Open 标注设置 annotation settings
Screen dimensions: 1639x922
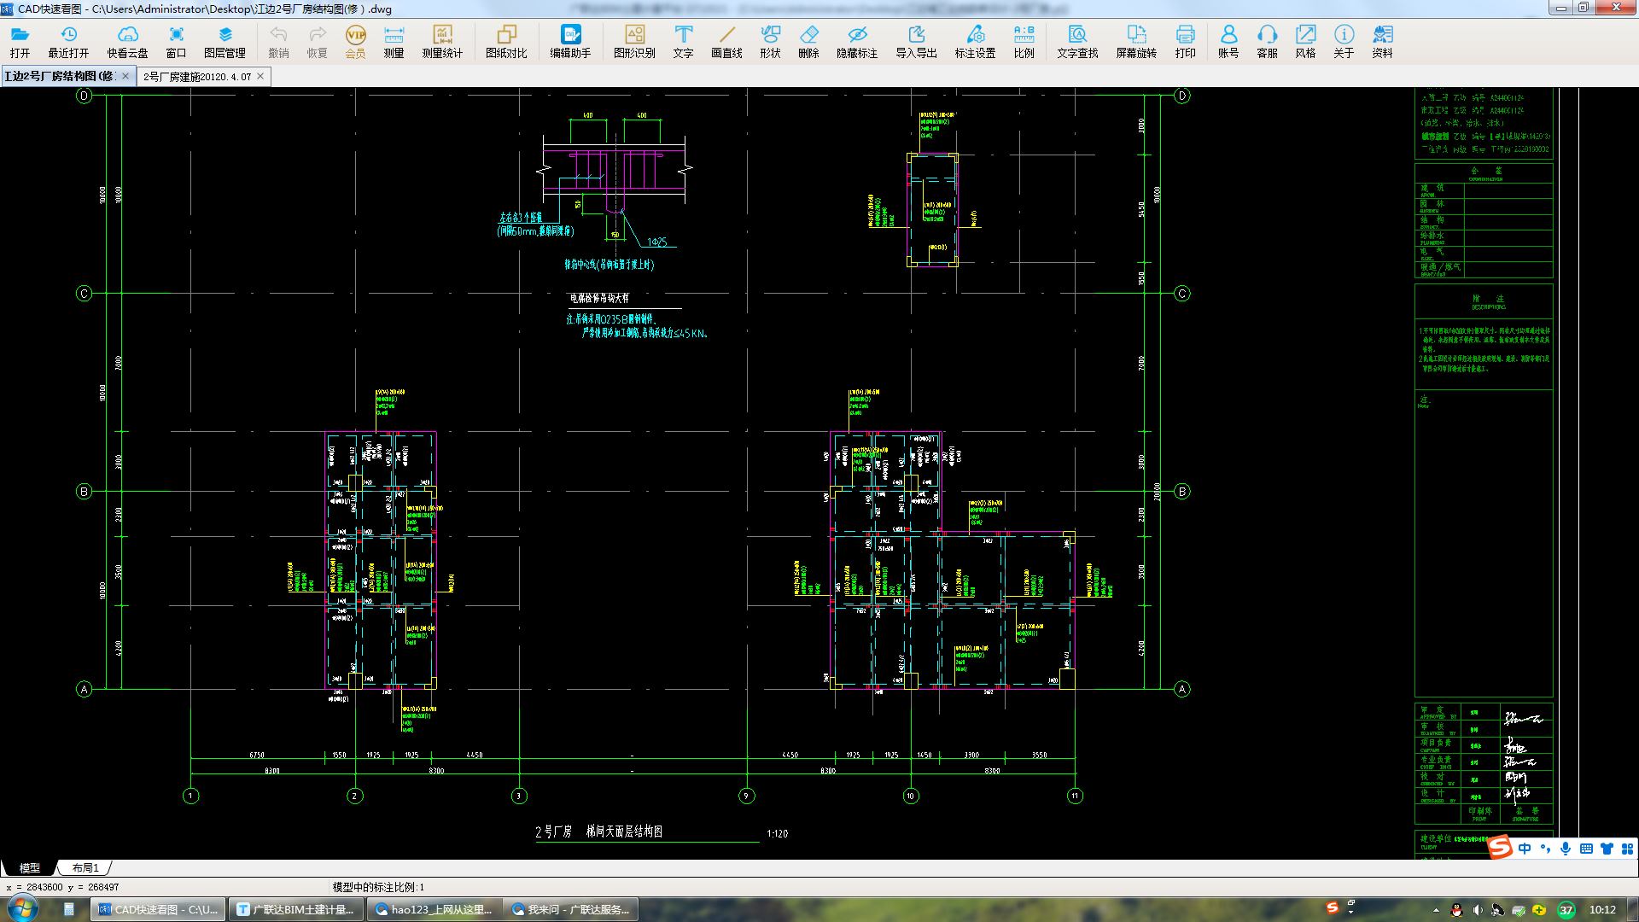pyautogui.click(x=976, y=42)
